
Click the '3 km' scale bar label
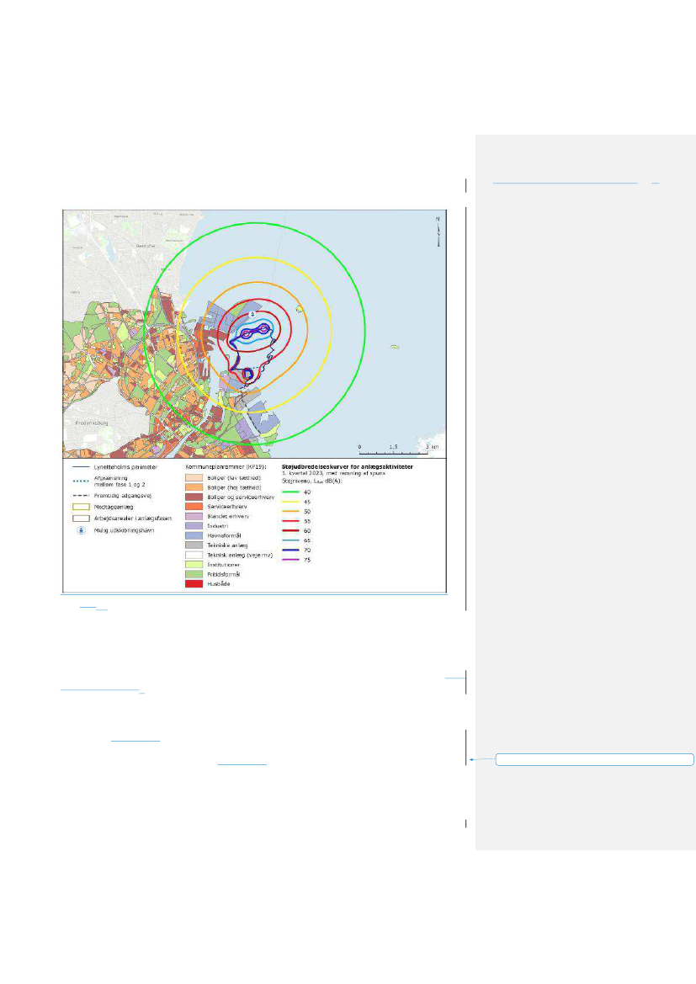[432, 447]
